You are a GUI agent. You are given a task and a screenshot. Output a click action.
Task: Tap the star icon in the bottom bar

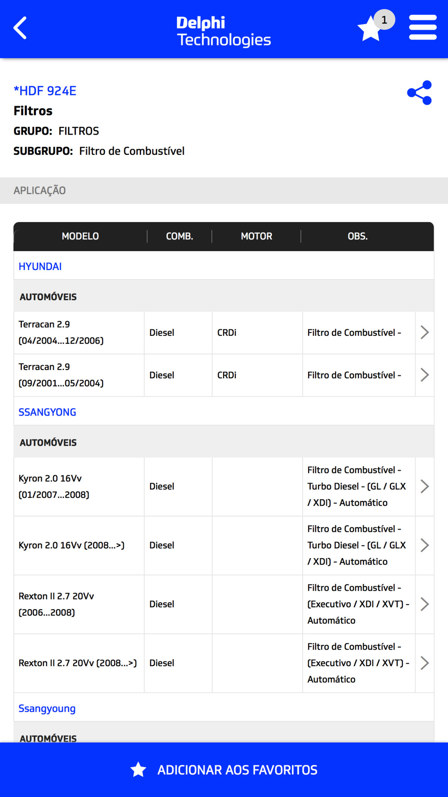click(x=138, y=770)
